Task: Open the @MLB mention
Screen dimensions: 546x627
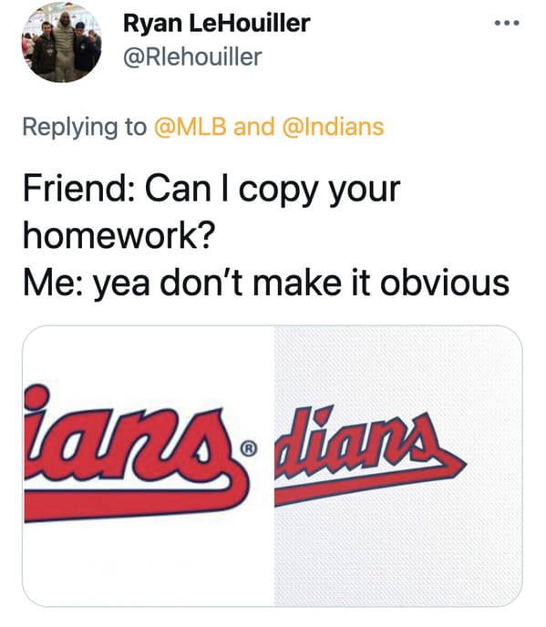Action: [191, 127]
